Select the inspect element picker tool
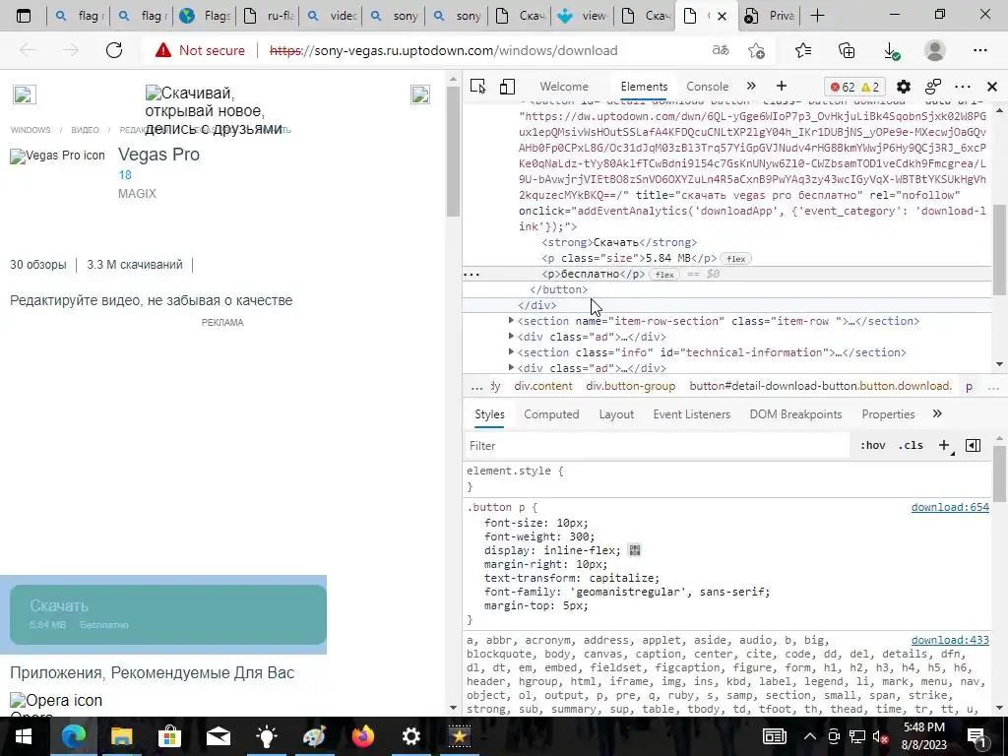 coord(477,87)
